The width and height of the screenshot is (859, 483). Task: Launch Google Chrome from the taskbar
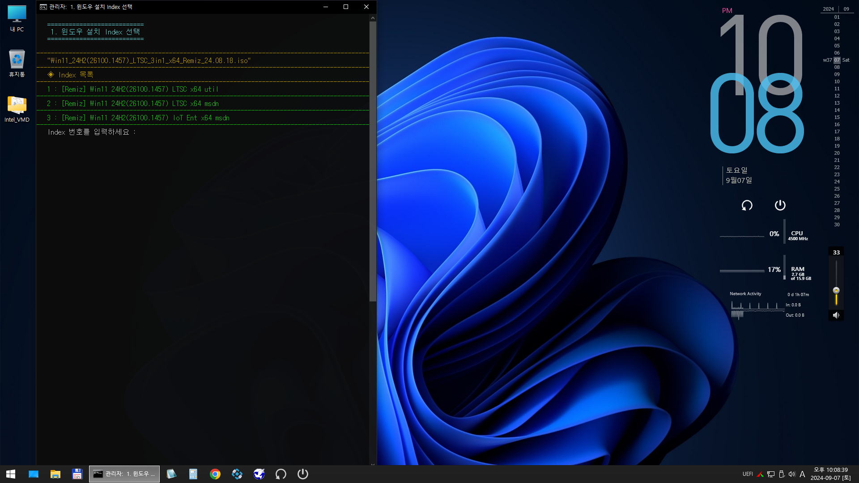coord(215,474)
